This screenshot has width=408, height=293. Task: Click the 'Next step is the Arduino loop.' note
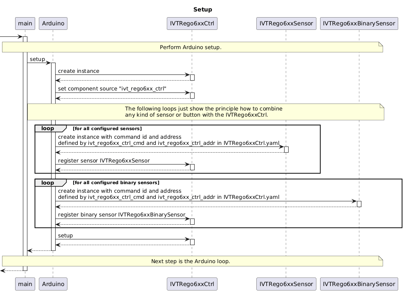(193, 261)
